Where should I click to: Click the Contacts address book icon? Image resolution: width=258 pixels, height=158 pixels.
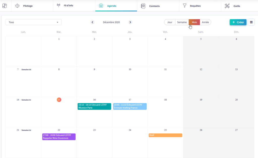pos(143,6)
